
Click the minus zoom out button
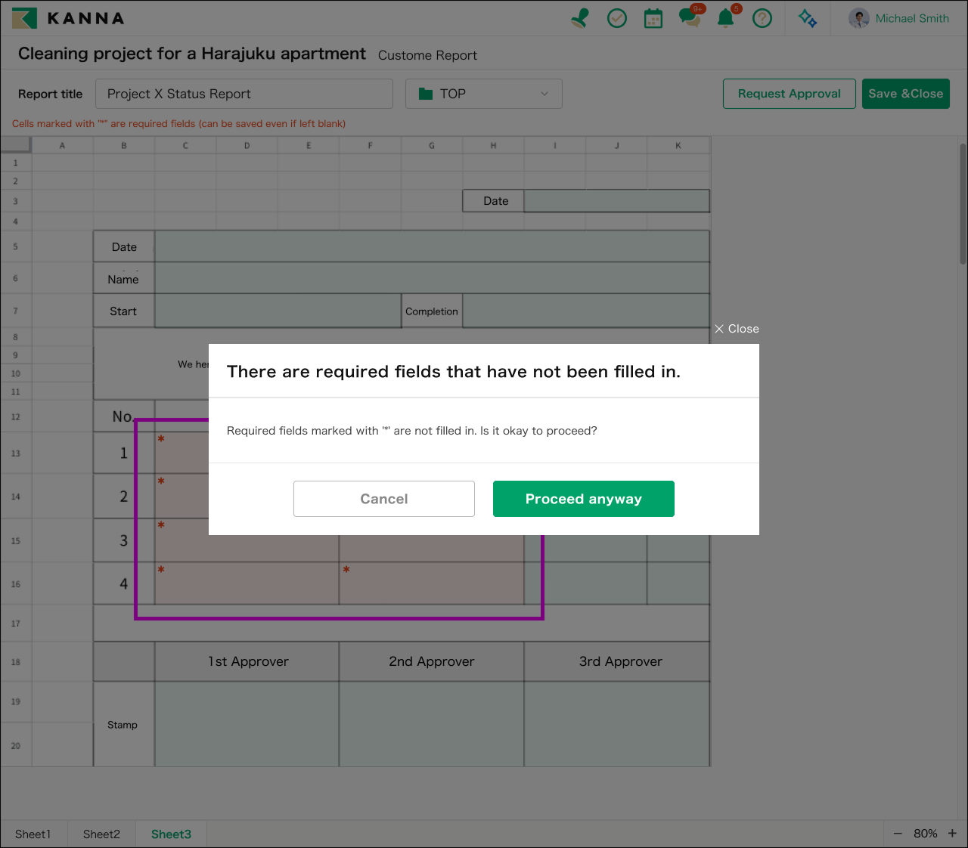[898, 834]
